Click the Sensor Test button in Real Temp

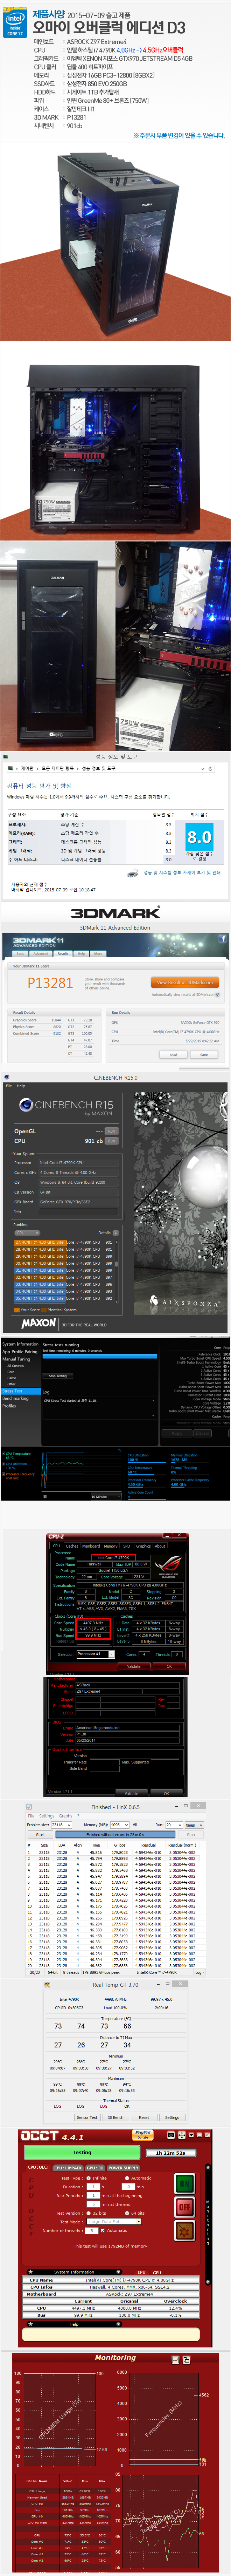click(x=87, y=2117)
